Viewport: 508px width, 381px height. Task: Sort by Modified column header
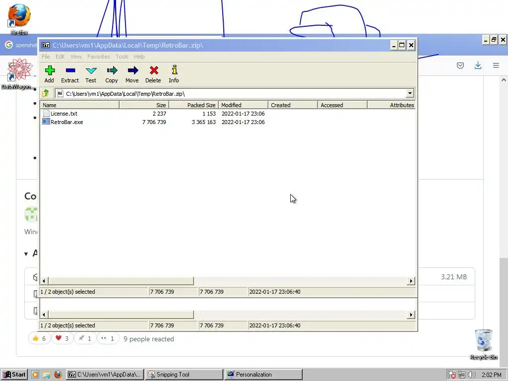[243, 105]
